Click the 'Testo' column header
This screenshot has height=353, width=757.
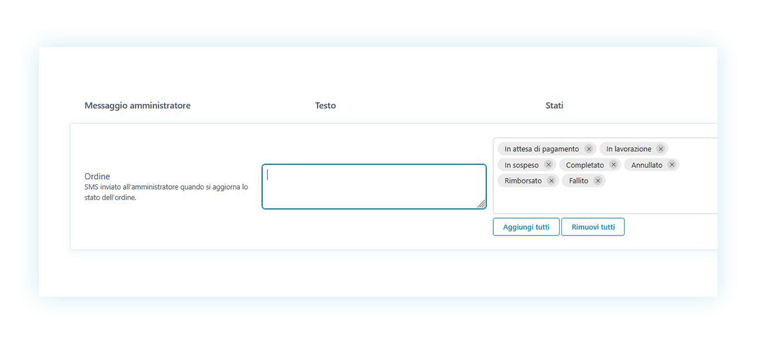326,105
